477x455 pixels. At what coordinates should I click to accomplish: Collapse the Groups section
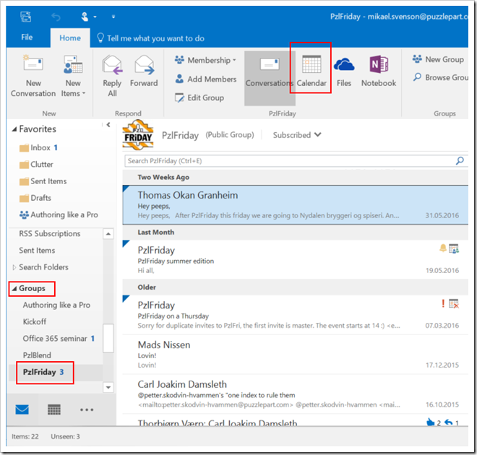(x=14, y=288)
